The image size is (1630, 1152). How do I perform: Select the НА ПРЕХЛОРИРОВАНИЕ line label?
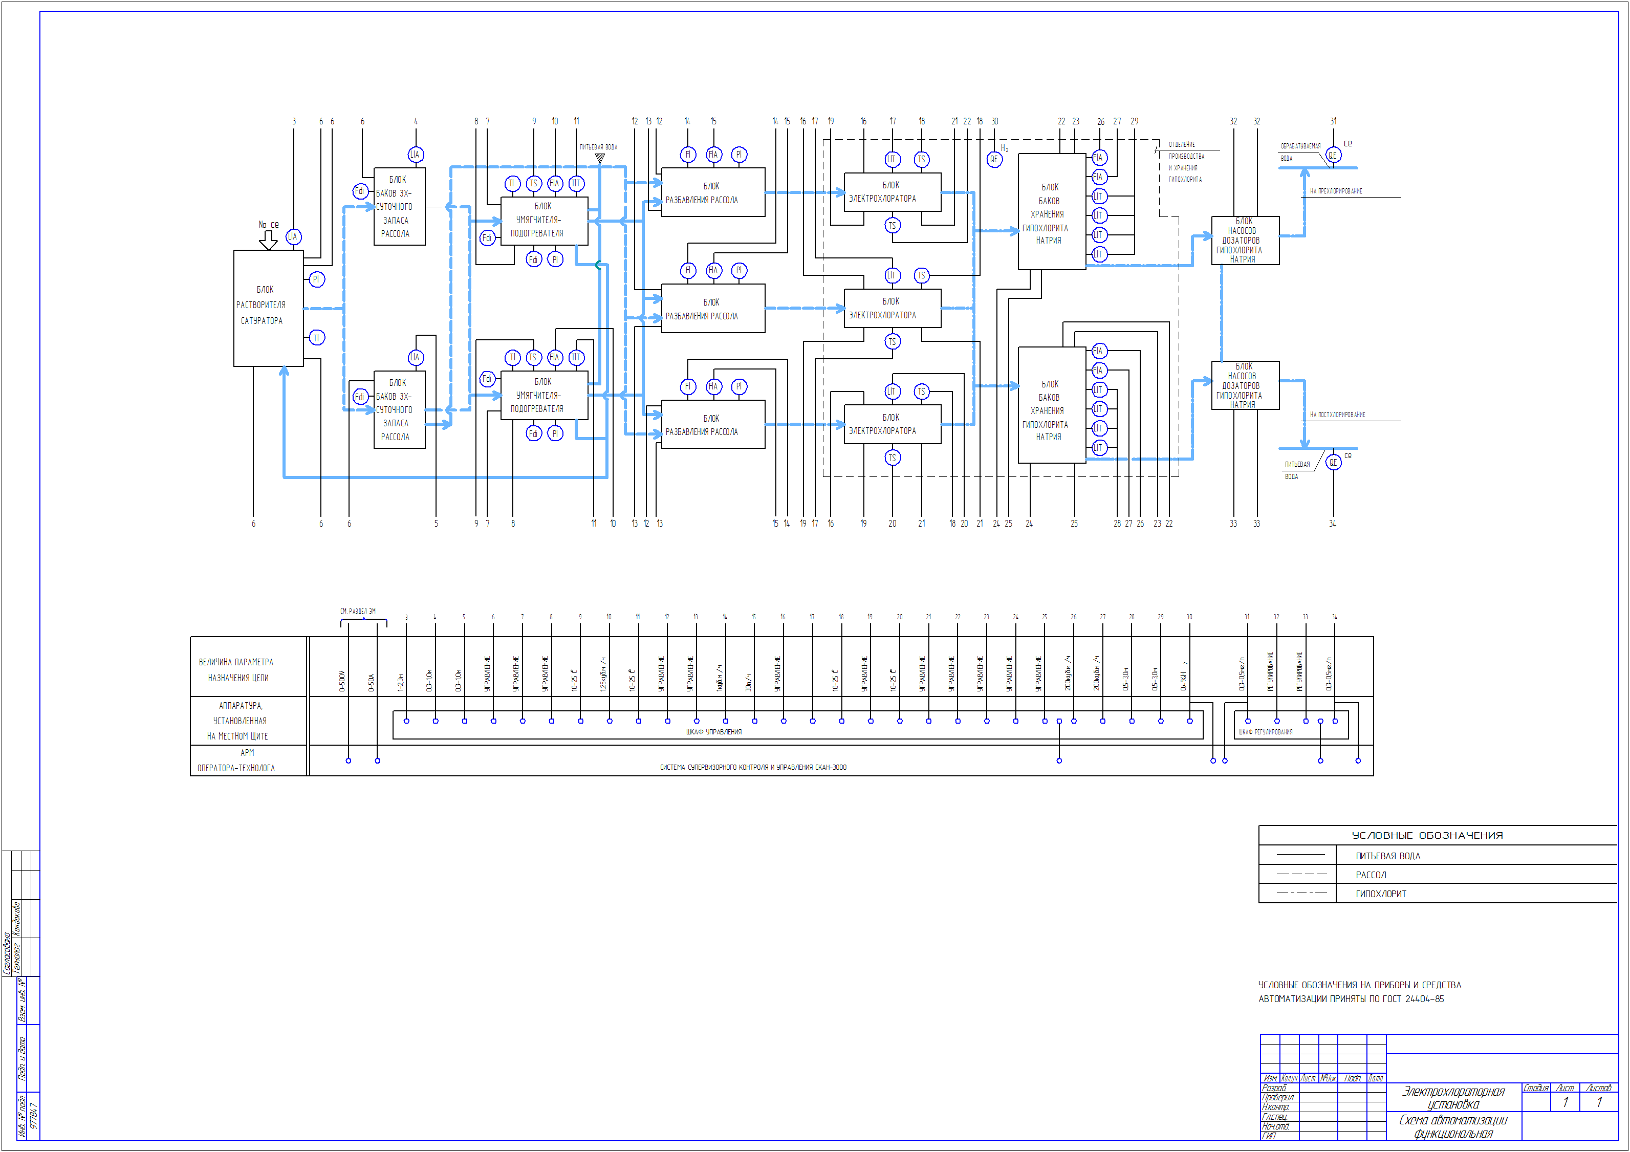coord(1335,191)
